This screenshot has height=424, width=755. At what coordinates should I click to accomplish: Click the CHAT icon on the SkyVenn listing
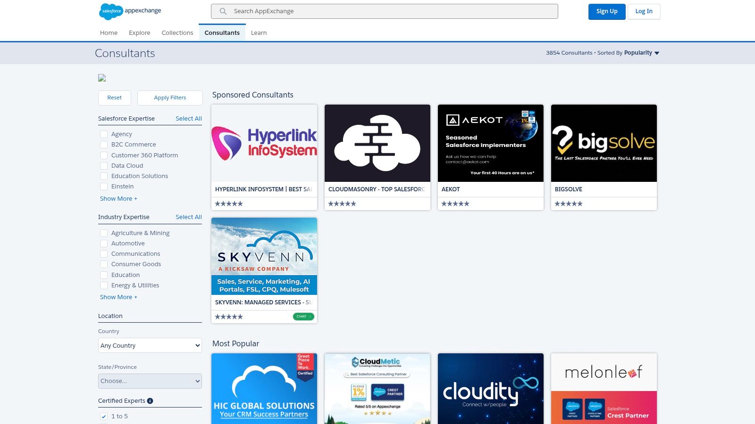pos(303,317)
